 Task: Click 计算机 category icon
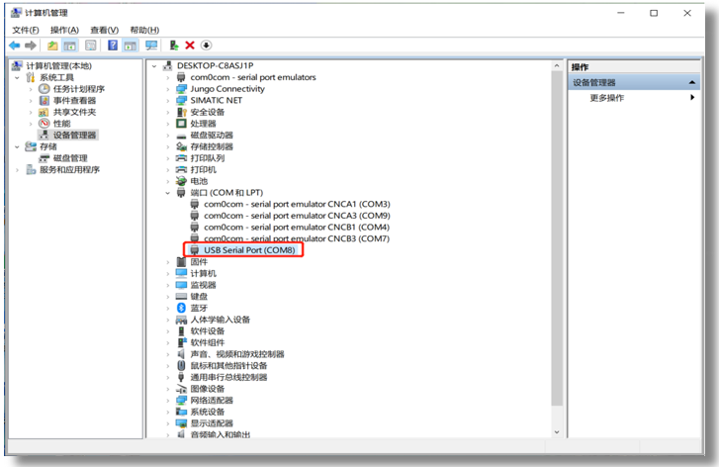pyautogui.click(x=182, y=273)
